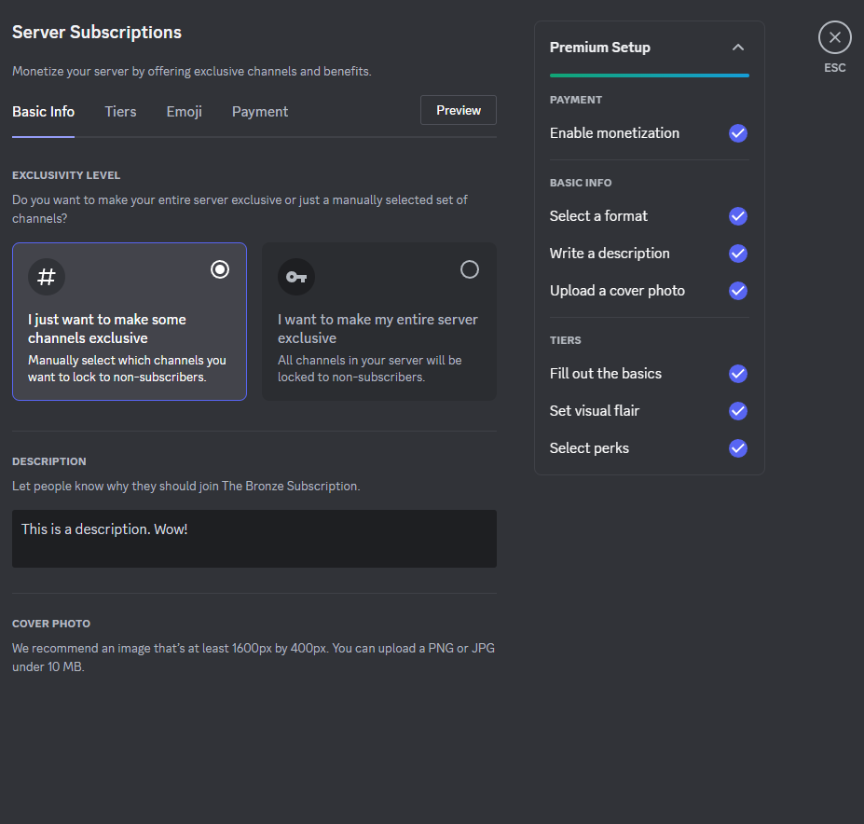Open the Emoji tab
Viewport: 864px width, 824px height.
click(x=184, y=112)
